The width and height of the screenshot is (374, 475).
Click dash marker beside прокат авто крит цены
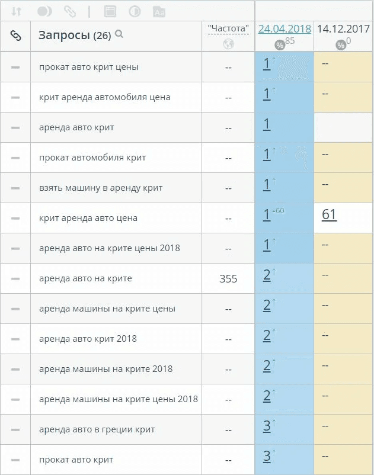pyautogui.click(x=15, y=67)
